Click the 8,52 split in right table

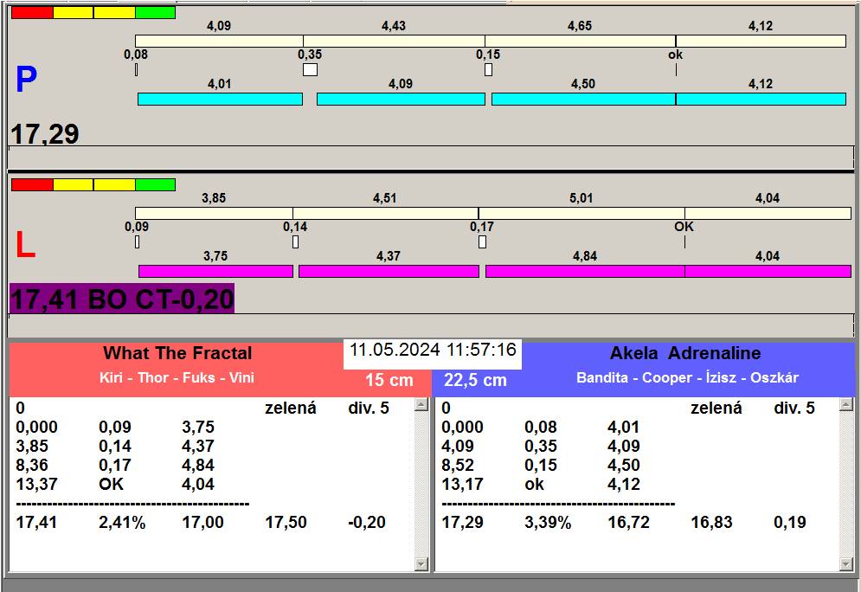click(x=458, y=465)
